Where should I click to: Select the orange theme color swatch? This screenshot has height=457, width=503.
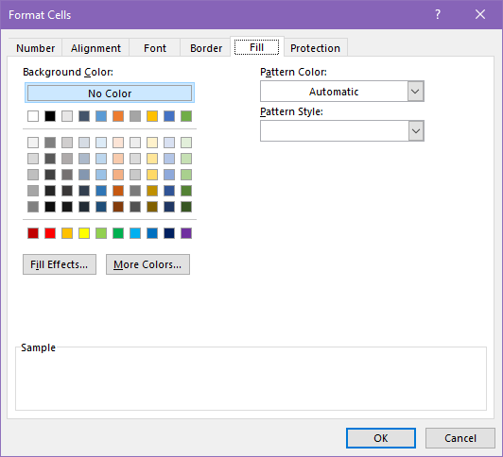tap(118, 116)
